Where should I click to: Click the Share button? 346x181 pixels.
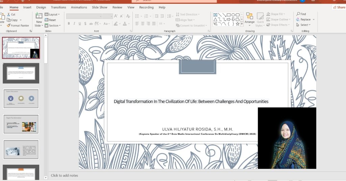339,7
